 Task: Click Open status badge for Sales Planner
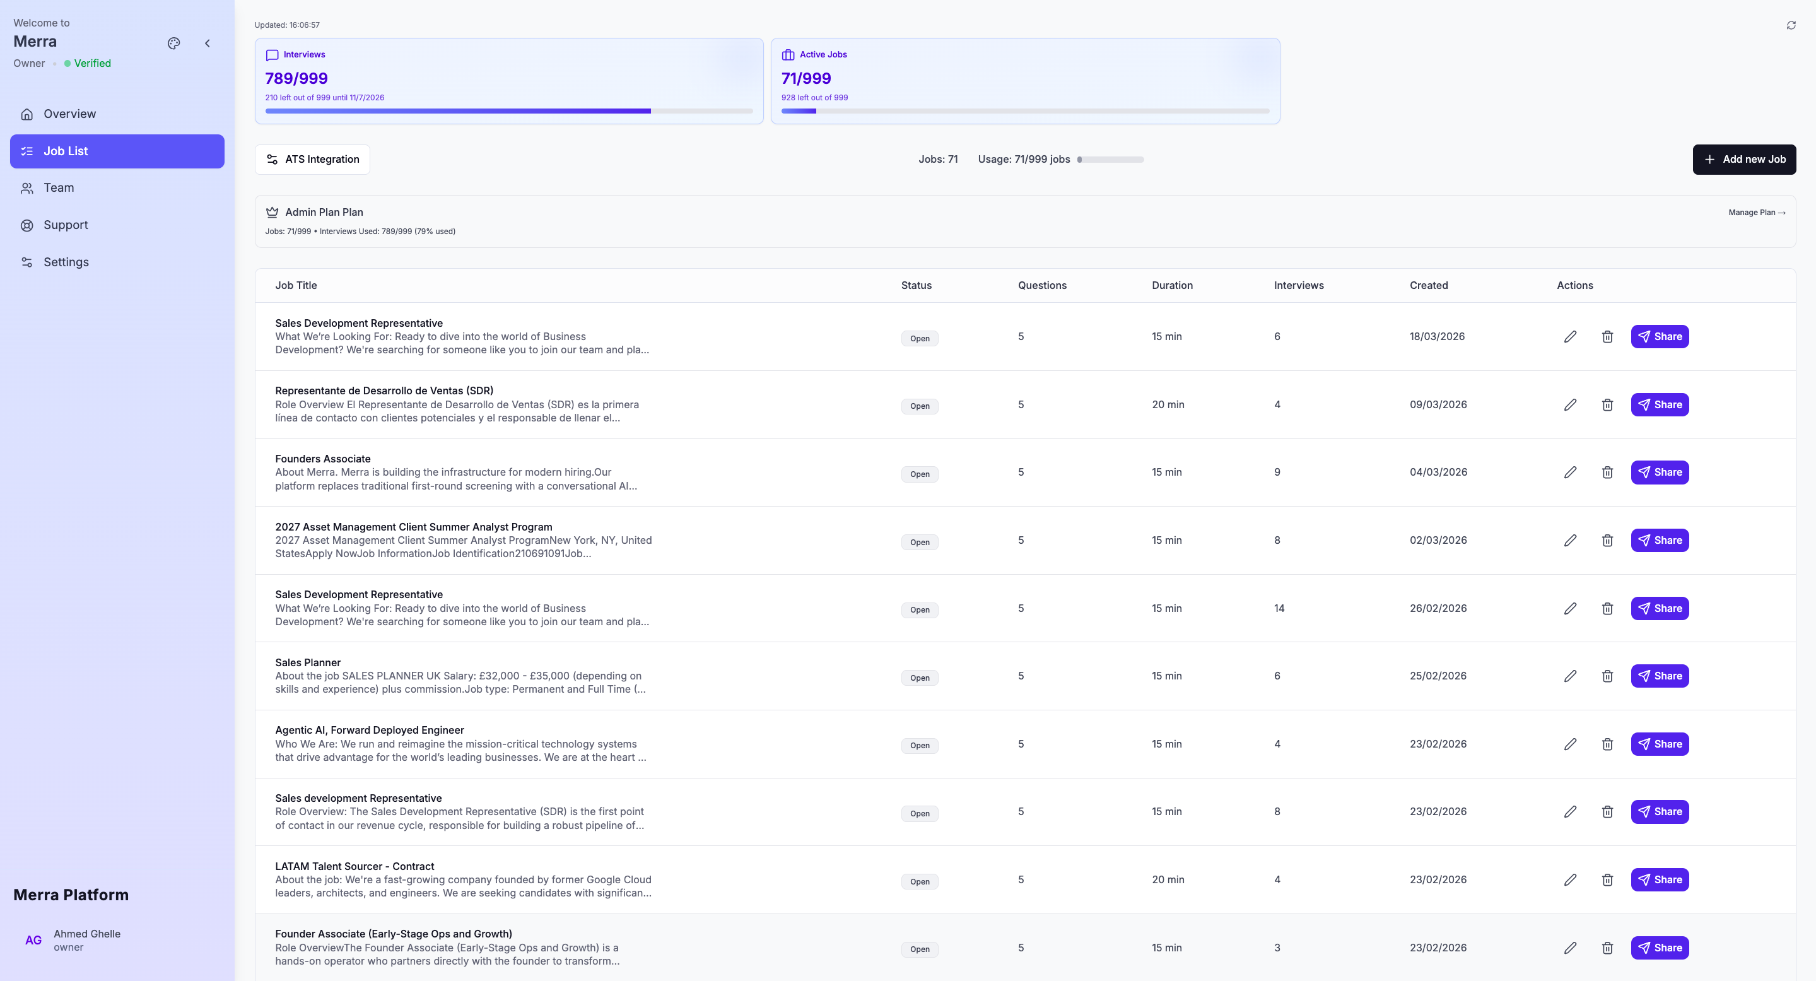click(918, 678)
